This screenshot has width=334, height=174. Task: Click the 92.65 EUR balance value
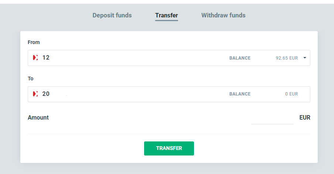tap(287, 58)
